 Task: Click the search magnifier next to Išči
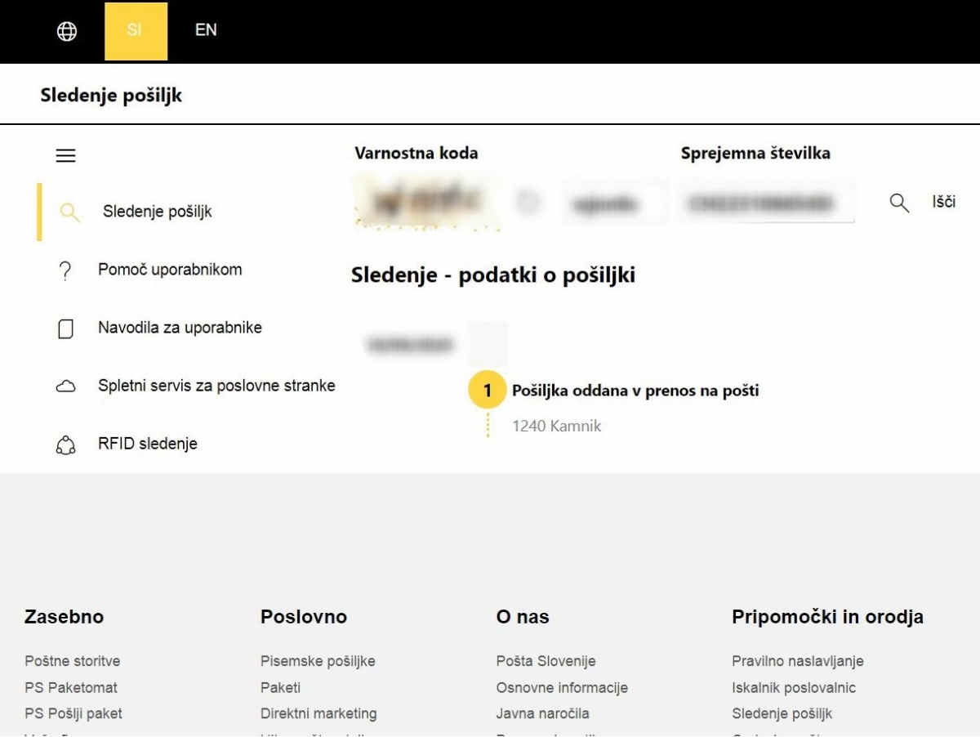[x=899, y=203]
